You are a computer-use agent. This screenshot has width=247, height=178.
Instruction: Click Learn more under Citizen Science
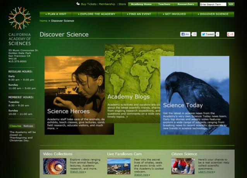coord(206,172)
